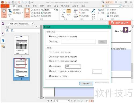Select 'add label and number before filename (F)' radio
The height and width of the screenshot is (103, 134).
[x=50, y=57]
